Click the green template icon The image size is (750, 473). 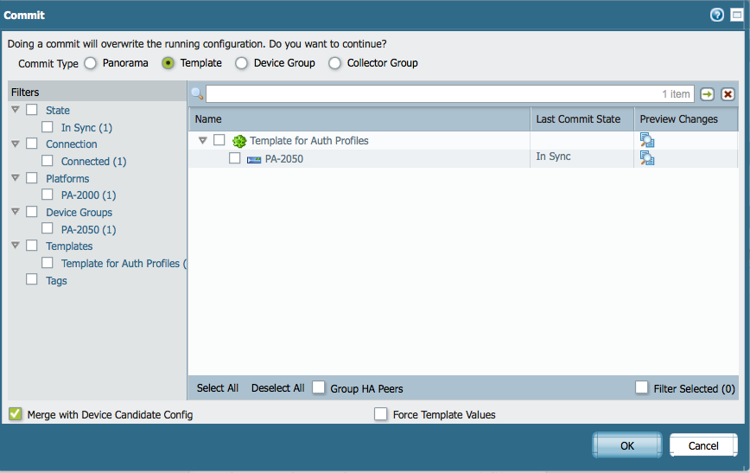[x=239, y=141]
